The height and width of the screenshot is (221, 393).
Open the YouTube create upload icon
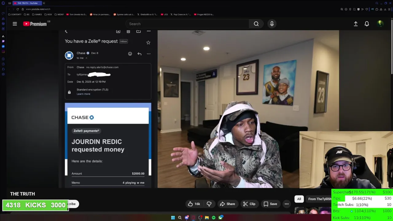click(x=356, y=24)
